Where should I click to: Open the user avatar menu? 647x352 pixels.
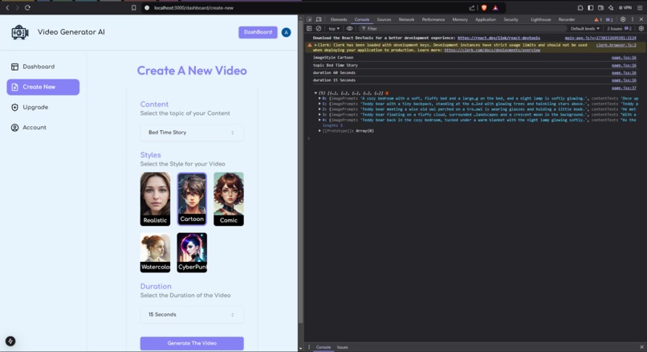click(286, 32)
